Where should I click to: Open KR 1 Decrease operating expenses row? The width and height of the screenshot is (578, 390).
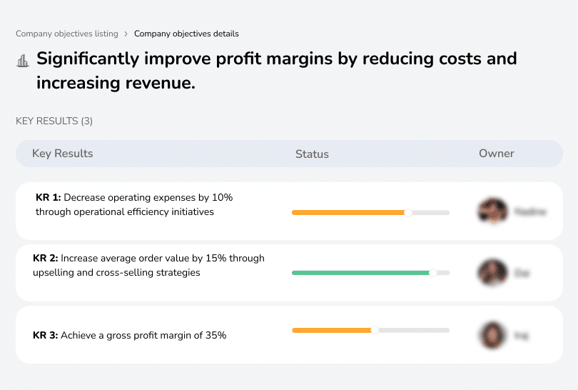(x=289, y=211)
